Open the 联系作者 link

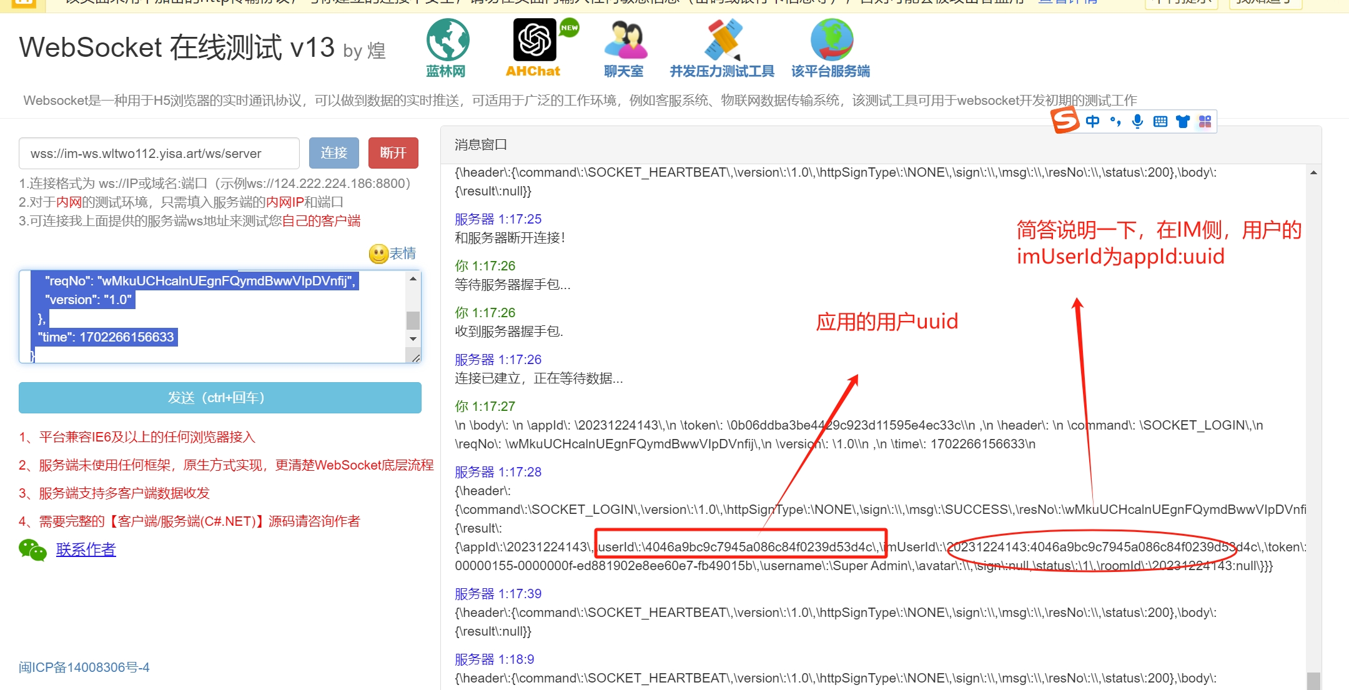coord(86,550)
